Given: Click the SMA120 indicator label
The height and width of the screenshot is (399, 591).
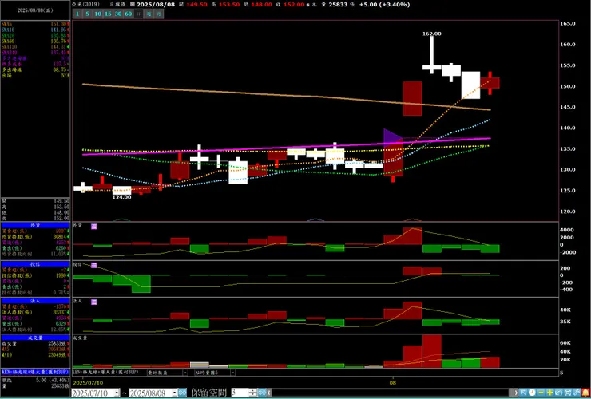Looking at the screenshot, I should (9, 47).
